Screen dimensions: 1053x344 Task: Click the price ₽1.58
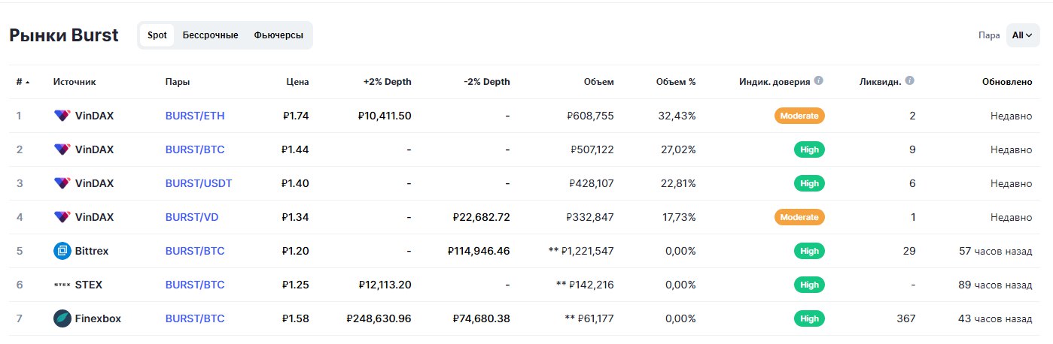[296, 318]
